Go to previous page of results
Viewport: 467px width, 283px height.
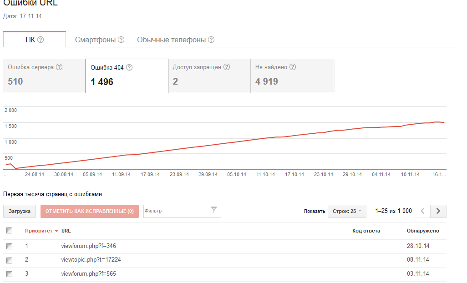pos(422,211)
